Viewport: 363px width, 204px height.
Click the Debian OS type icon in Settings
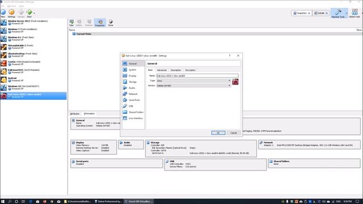click(235, 82)
